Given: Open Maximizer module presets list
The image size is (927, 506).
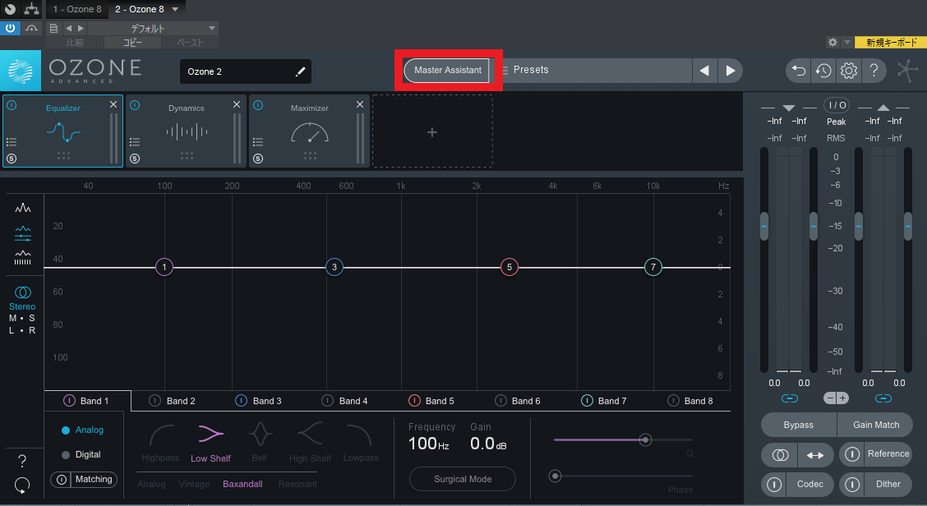Looking at the screenshot, I should point(258,142).
